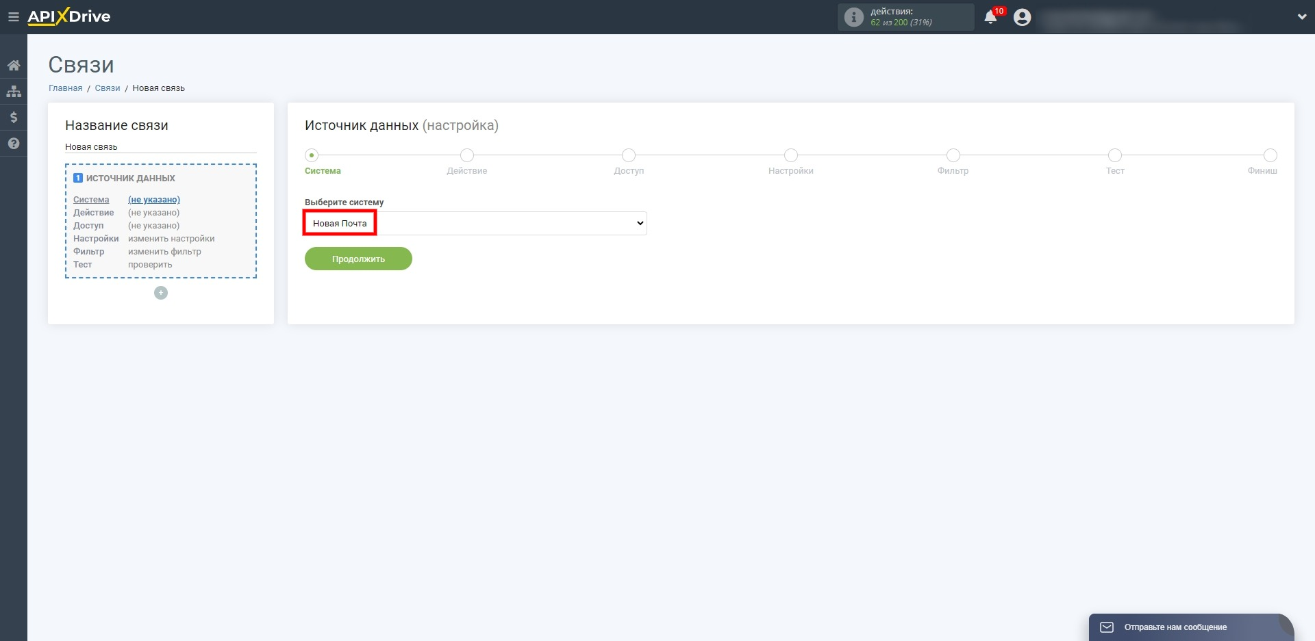The height and width of the screenshot is (641, 1315).
Task: Click изменить фильтр text
Action: pyautogui.click(x=164, y=252)
